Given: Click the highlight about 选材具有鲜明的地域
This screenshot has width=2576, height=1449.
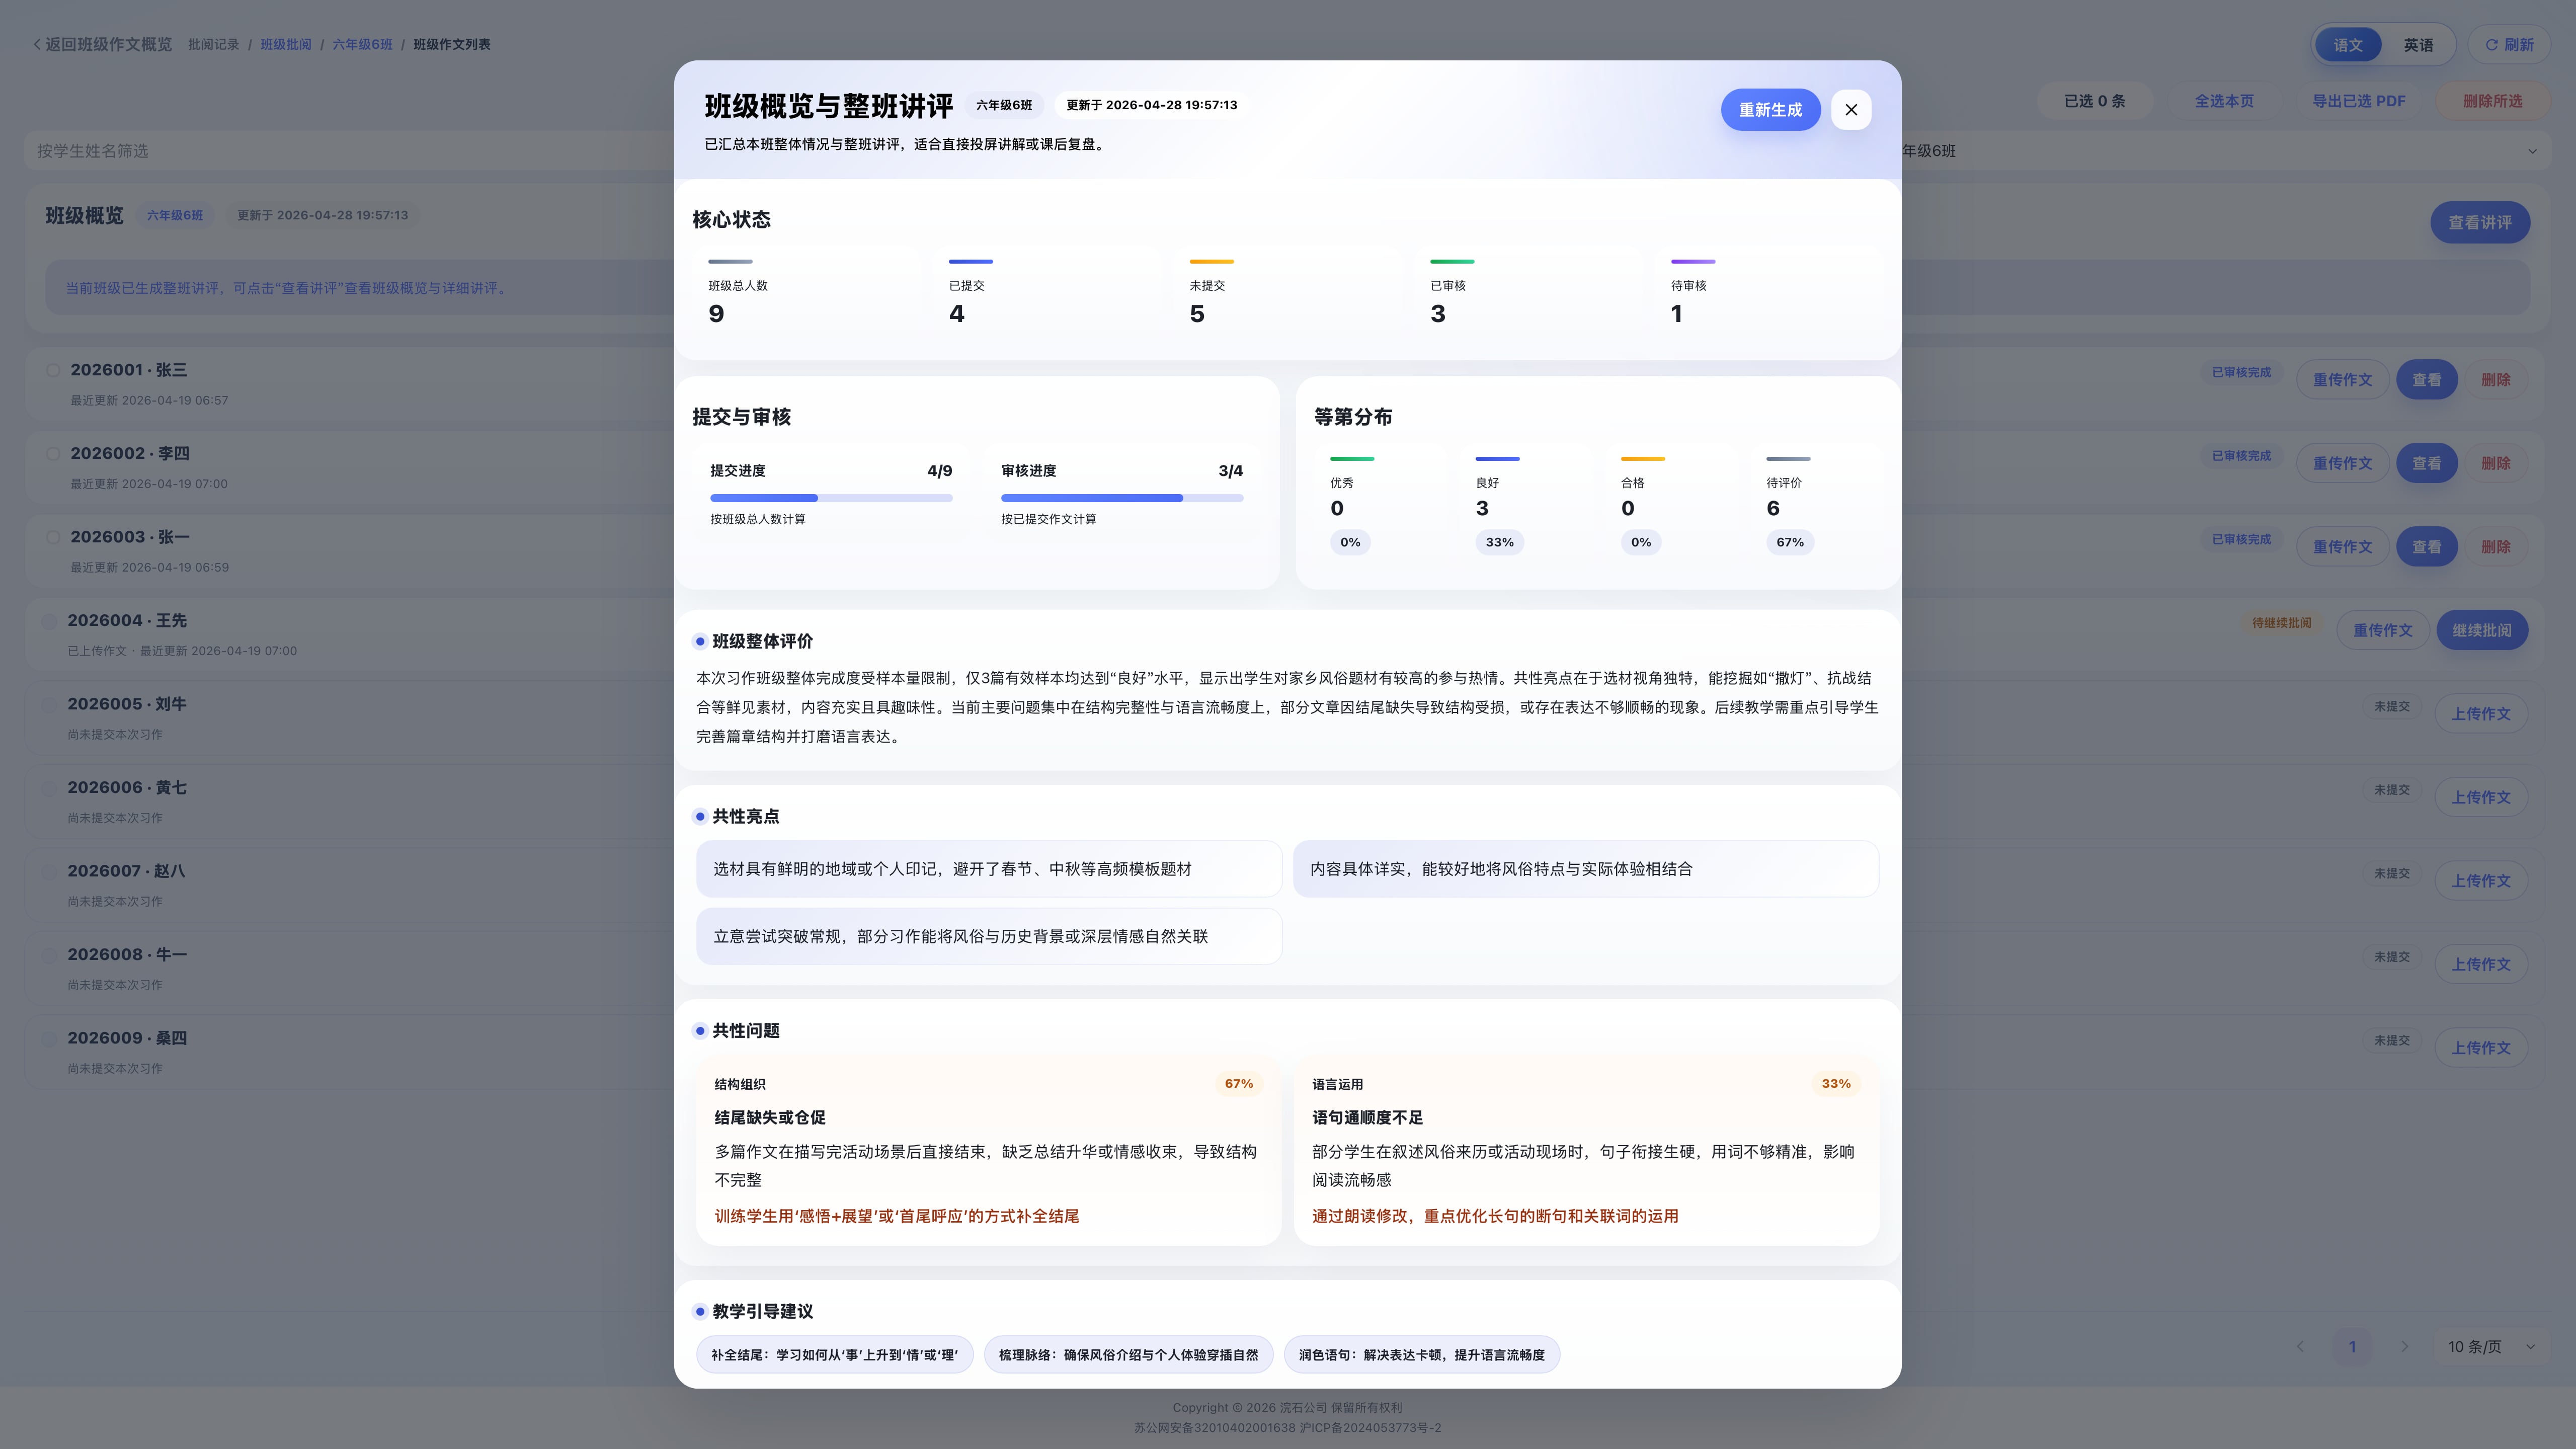Looking at the screenshot, I should (988, 869).
